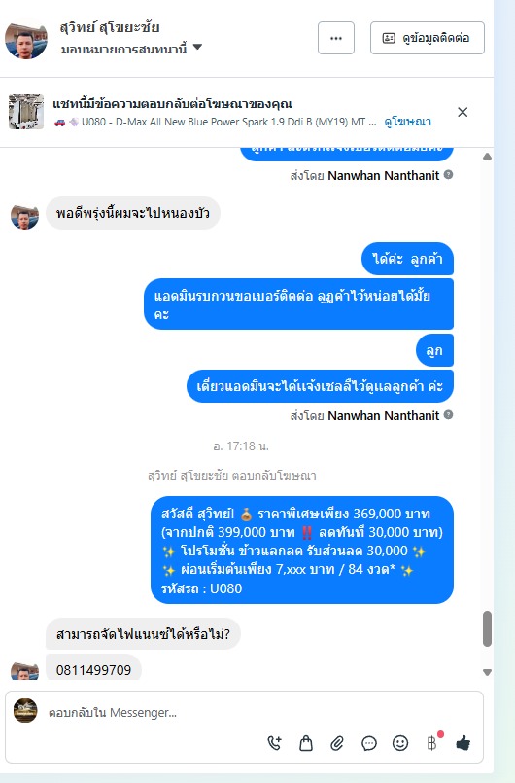Open saved replies speech bubble icon
515x783 pixels.
point(369,743)
